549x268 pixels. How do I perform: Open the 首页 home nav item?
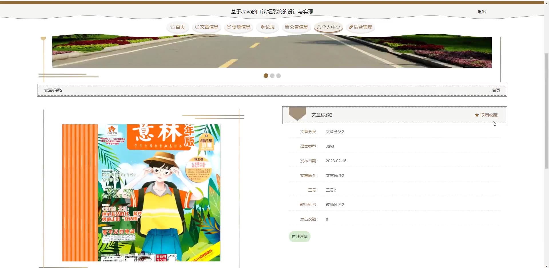click(x=178, y=27)
